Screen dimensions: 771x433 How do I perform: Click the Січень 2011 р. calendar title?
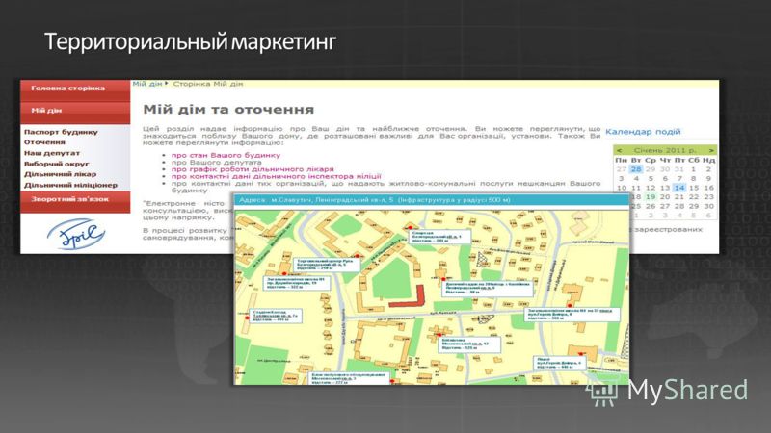(x=665, y=150)
